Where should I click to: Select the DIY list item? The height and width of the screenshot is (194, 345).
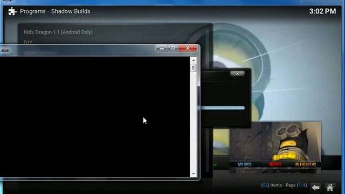[x=28, y=42]
